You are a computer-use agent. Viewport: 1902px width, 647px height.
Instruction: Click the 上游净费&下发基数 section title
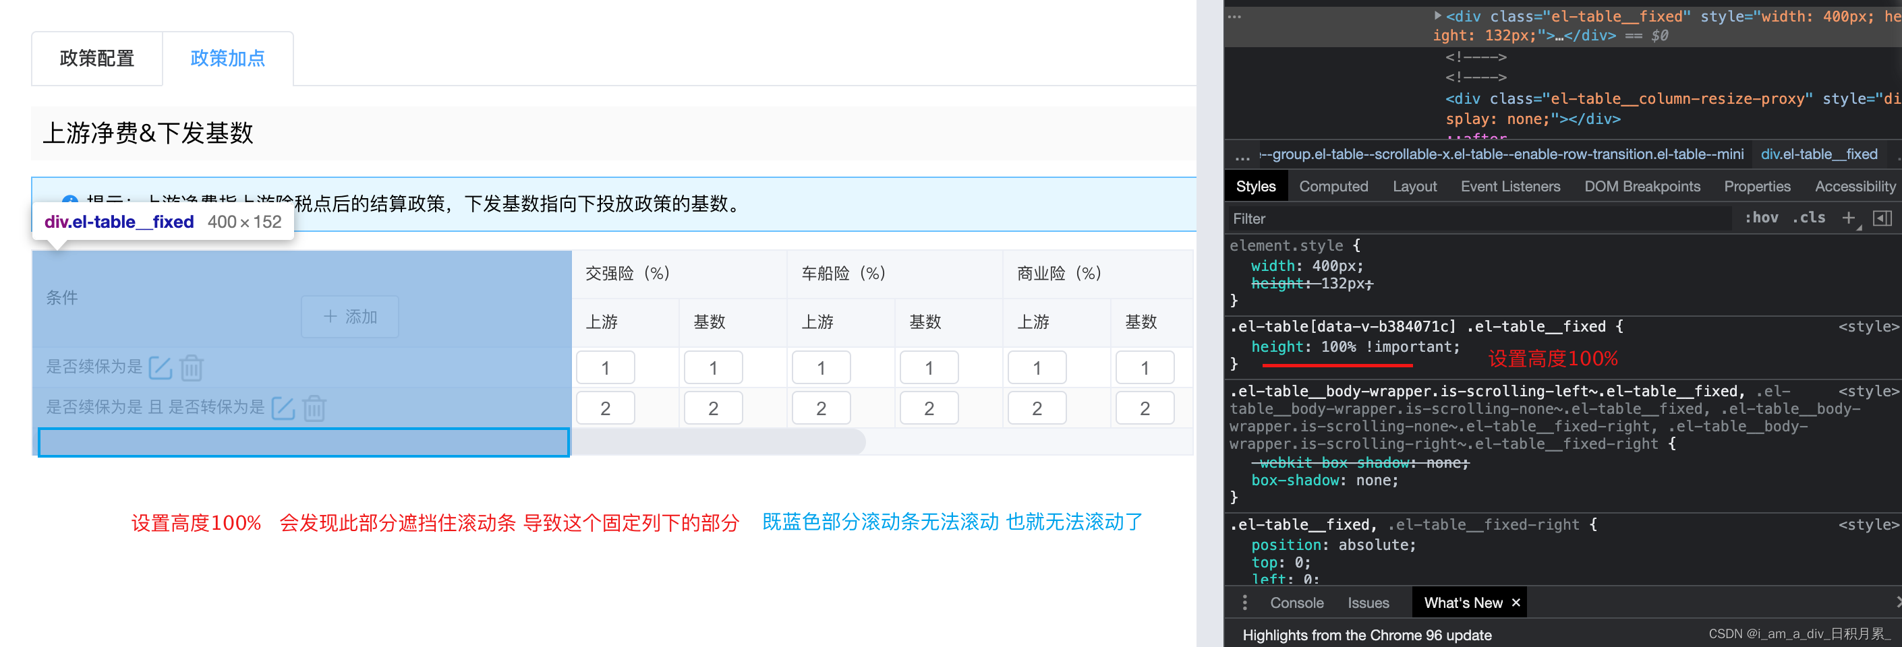point(148,133)
